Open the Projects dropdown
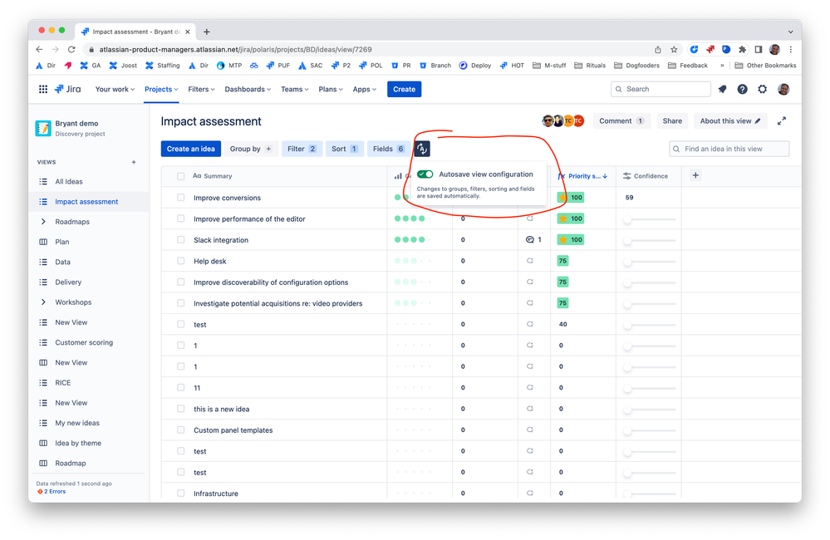 point(161,89)
